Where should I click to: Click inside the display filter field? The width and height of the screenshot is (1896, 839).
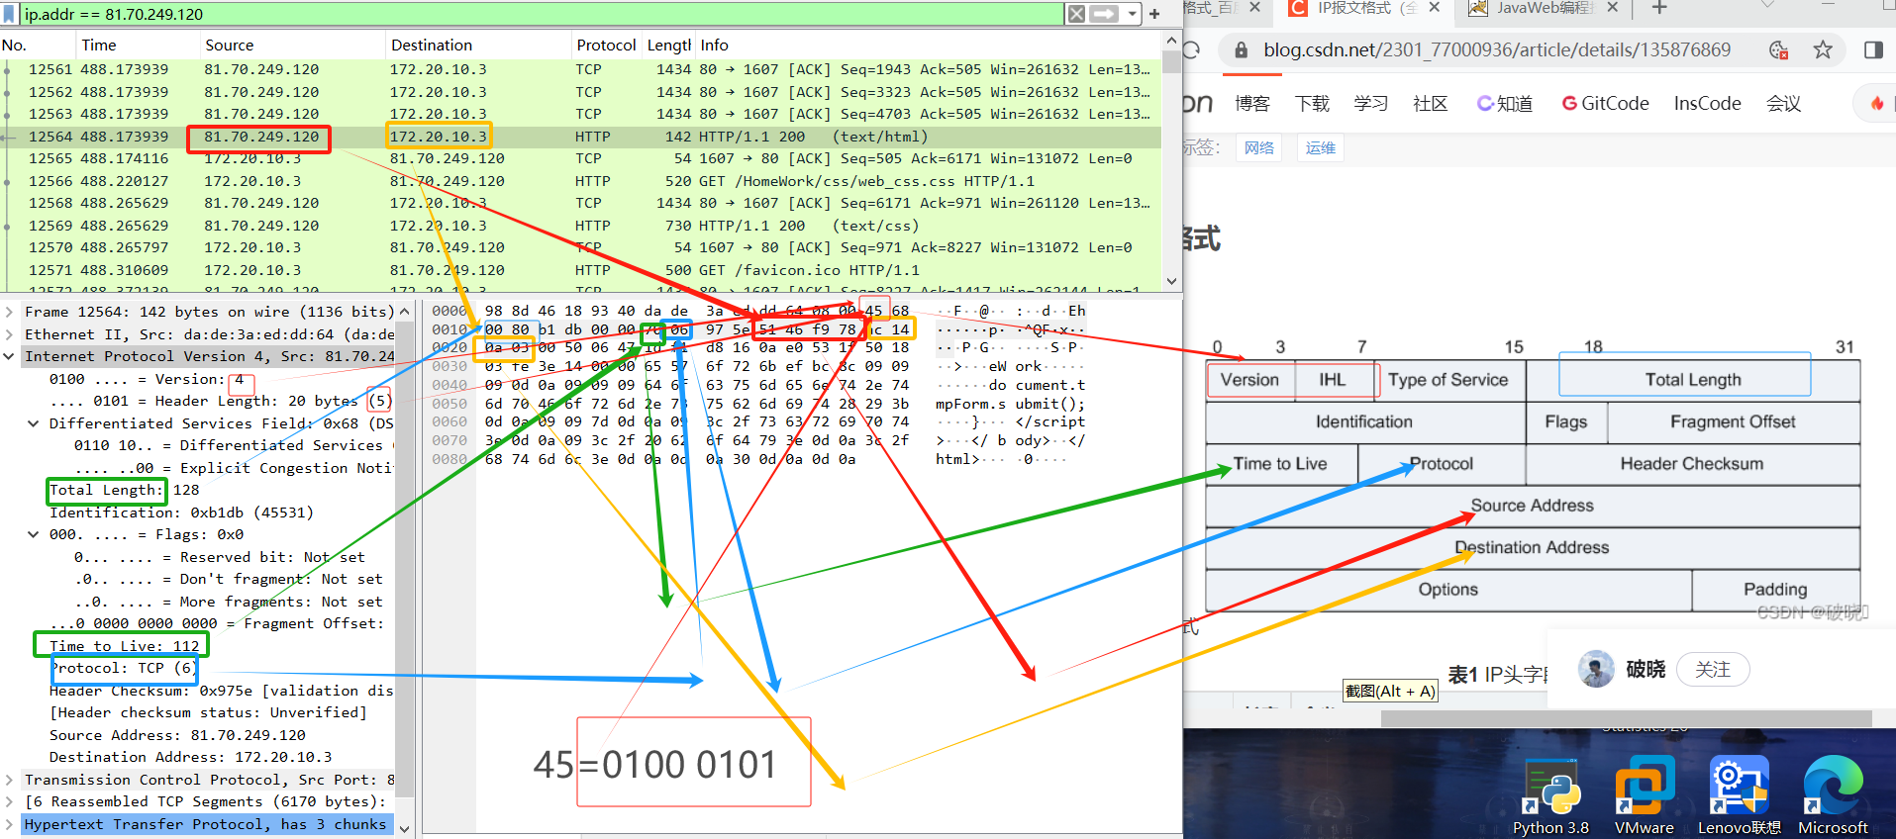tap(542, 14)
